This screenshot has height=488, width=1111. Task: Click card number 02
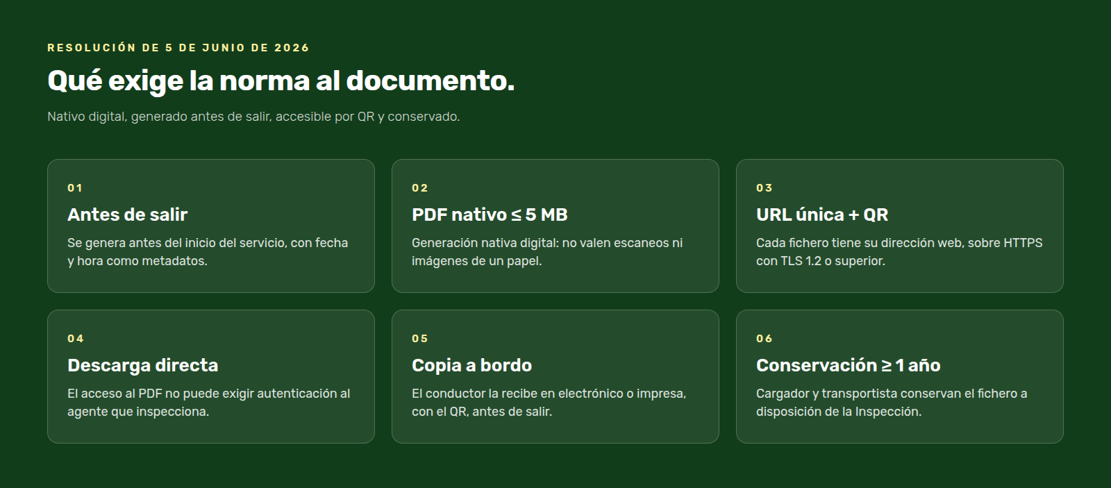(420, 188)
